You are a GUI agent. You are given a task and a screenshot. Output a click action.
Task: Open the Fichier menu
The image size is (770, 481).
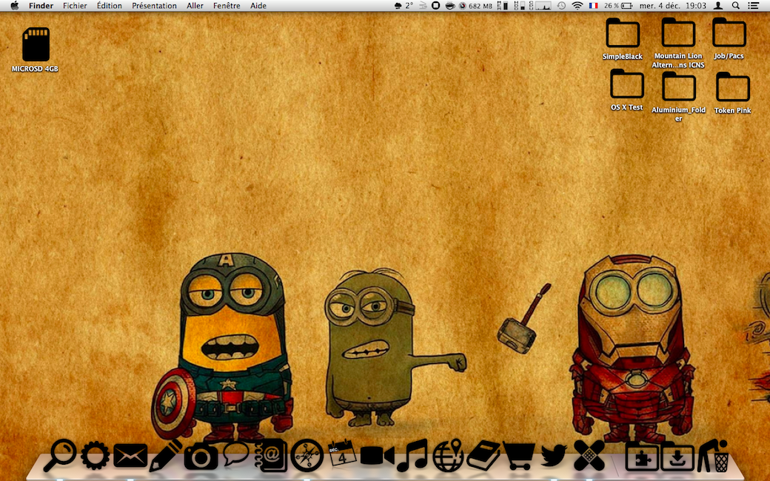pos(75,5)
